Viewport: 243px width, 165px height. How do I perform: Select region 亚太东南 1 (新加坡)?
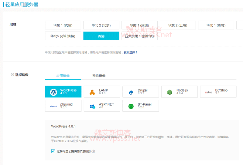tap(139, 36)
